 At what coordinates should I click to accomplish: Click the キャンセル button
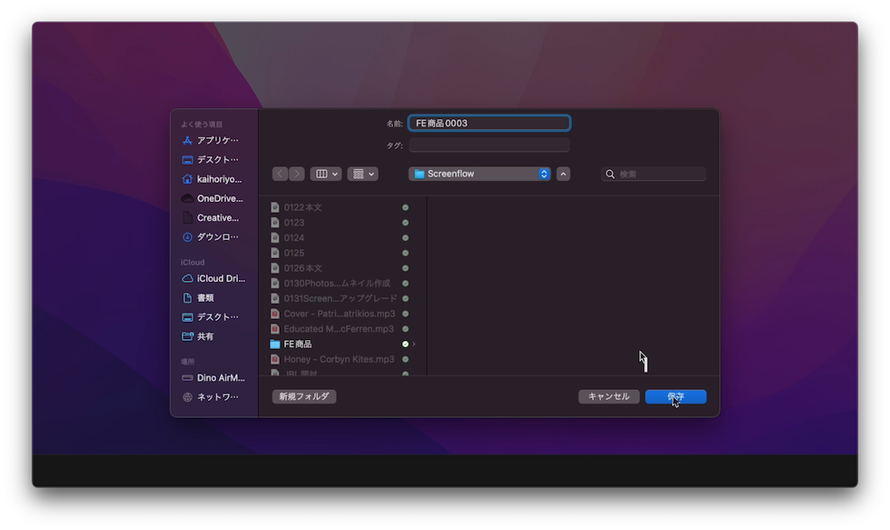608,396
